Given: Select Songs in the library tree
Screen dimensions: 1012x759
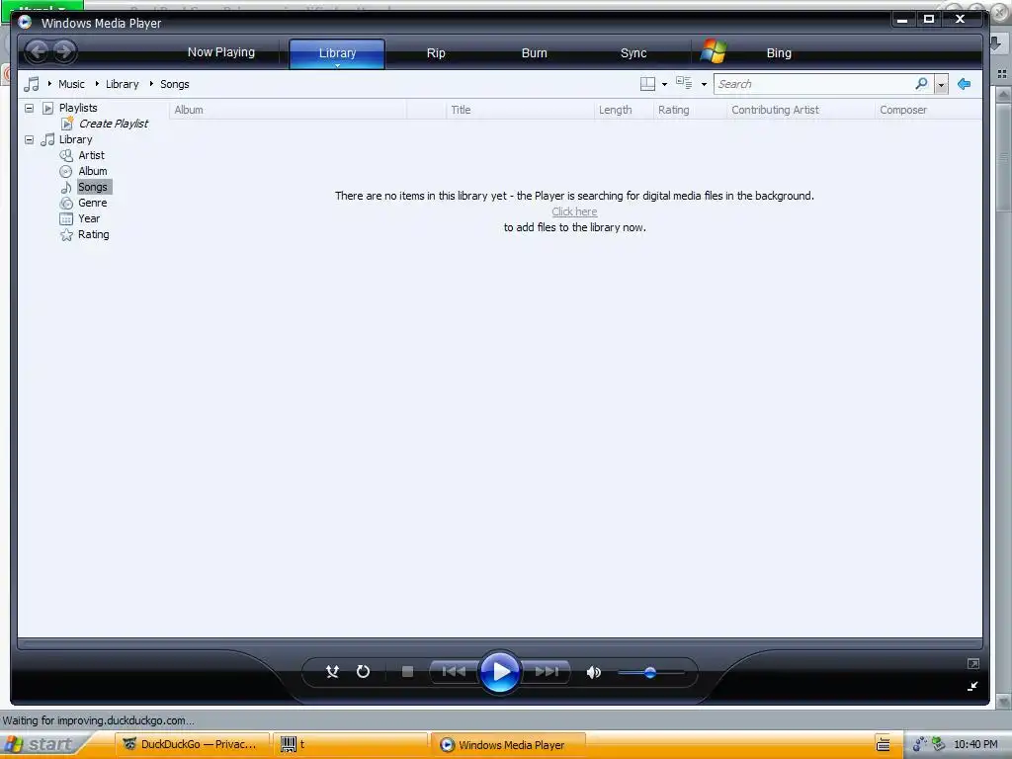Looking at the screenshot, I should [93, 187].
